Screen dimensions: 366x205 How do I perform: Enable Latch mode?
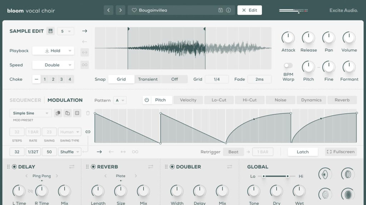point(303,152)
